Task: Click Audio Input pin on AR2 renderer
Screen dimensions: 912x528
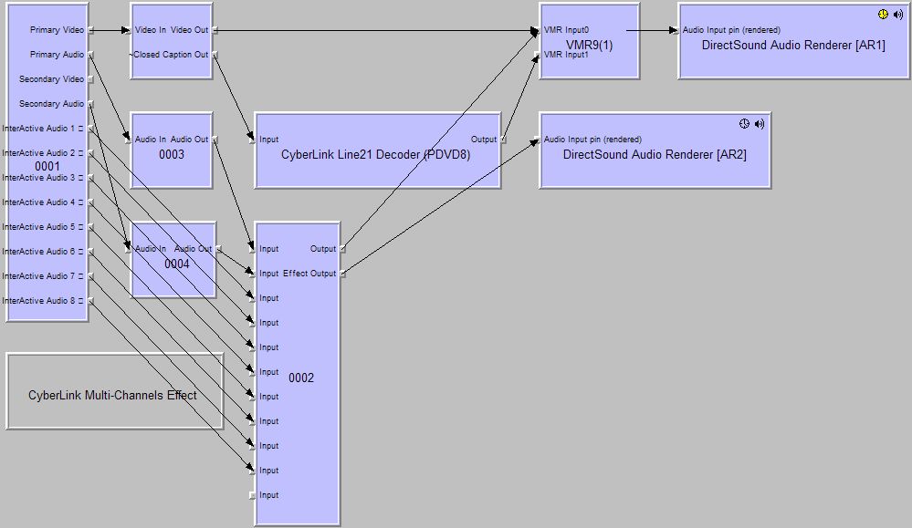Action: pyautogui.click(x=537, y=140)
